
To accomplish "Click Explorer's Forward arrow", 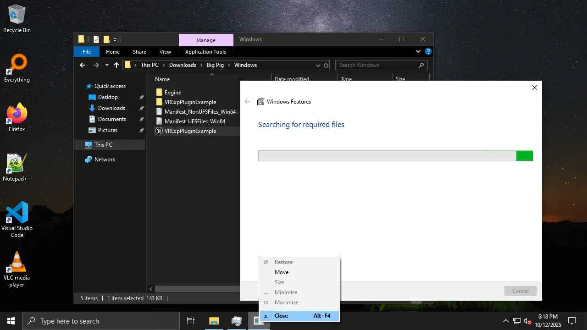I will tap(96, 65).
